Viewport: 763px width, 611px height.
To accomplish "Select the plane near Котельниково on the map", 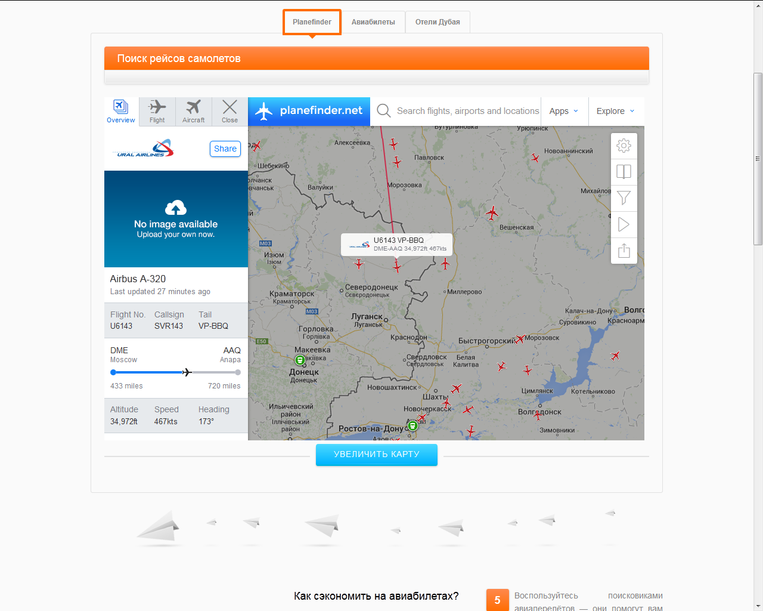I will point(615,356).
